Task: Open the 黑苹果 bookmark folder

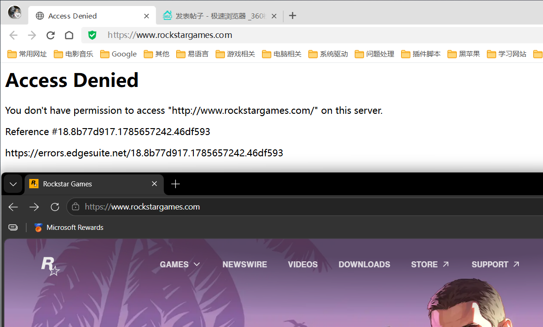Action: (x=464, y=54)
